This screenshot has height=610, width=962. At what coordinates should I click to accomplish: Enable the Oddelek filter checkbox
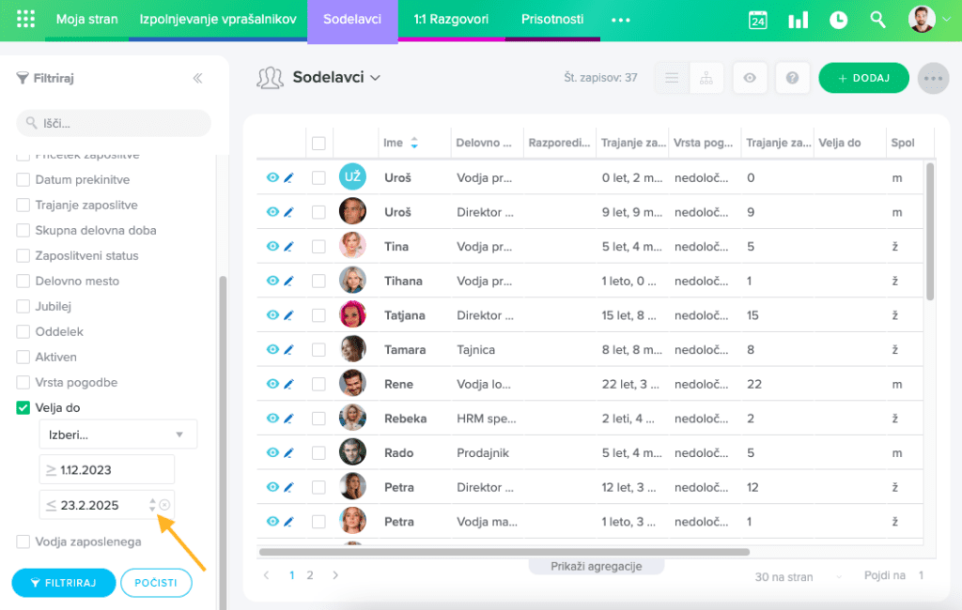tap(23, 331)
